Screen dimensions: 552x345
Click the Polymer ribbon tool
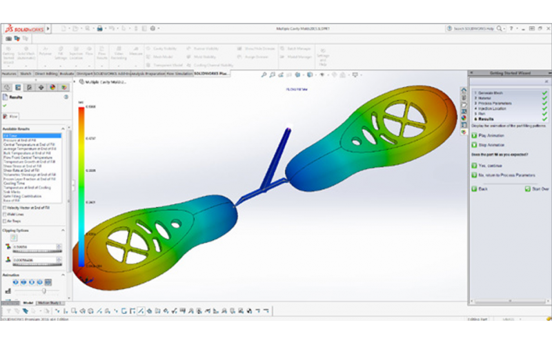tap(45, 51)
